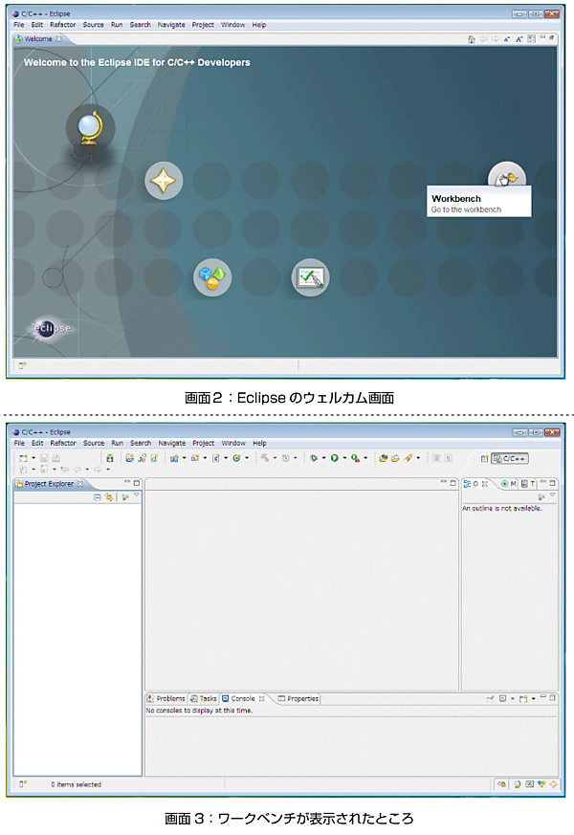The height and width of the screenshot is (835, 574).
Task: Click the Home icon in Welcome toolbar
Action: click(x=472, y=39)
